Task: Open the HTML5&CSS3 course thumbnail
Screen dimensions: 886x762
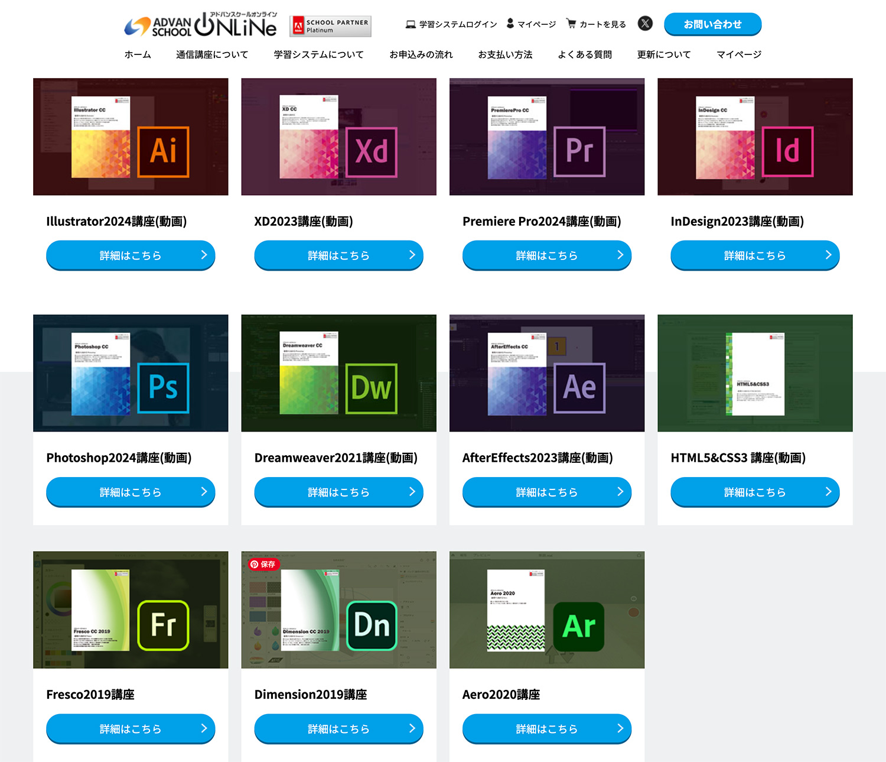Action: (x=755, y=373)
